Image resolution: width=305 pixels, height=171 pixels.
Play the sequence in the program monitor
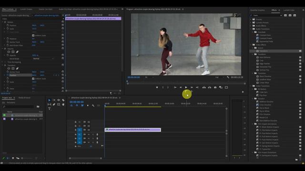click(186, 87)
